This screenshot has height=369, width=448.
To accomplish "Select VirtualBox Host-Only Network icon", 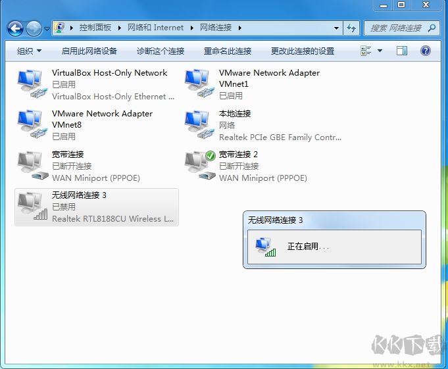I will 32,84.
